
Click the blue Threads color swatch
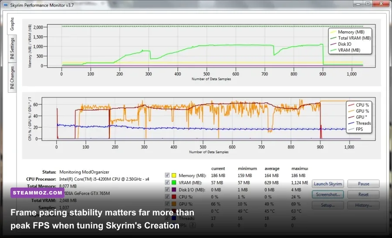coord(174,218)
